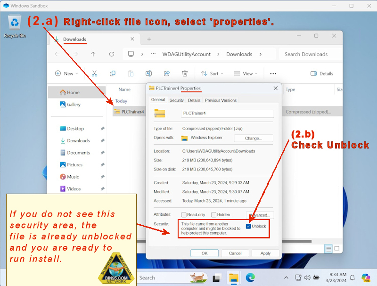The image size is (377, 286).
Task: Click the Advanced... attributes button
Action: click(260, 215)
